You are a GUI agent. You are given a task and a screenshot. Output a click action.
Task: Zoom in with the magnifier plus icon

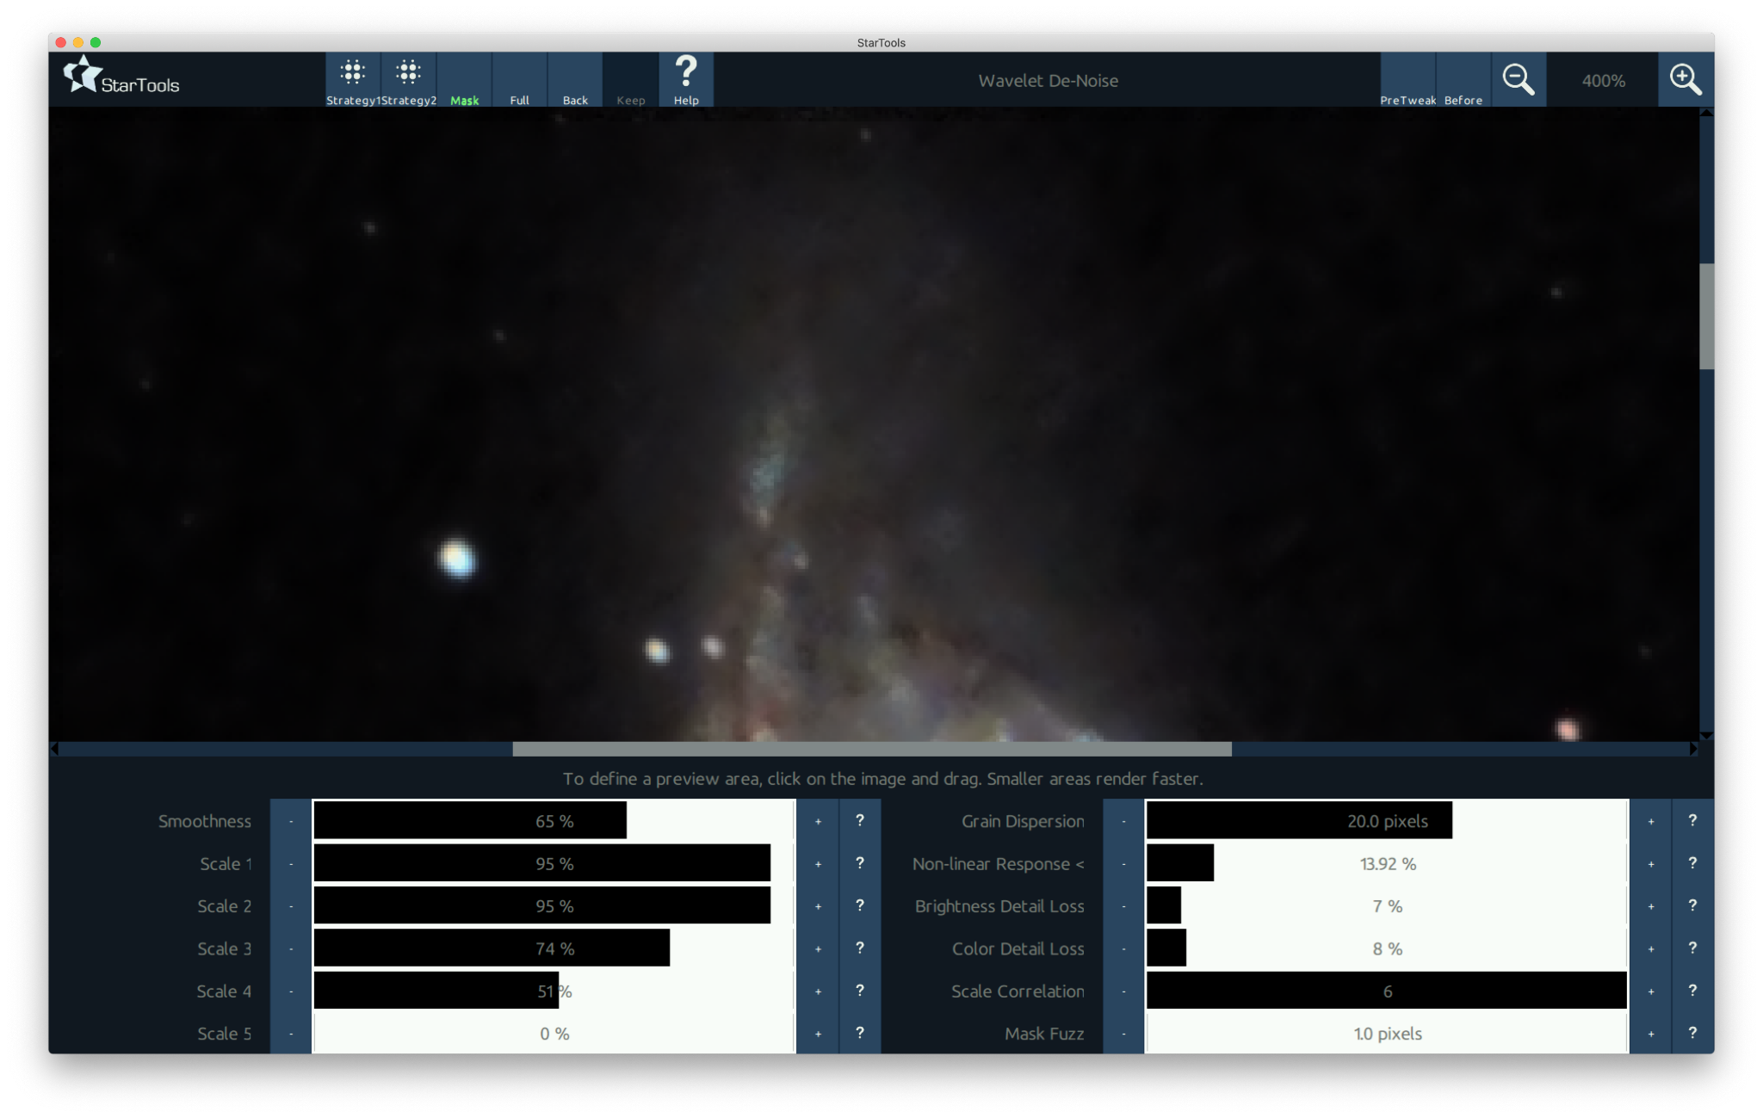pos(1686,80)
